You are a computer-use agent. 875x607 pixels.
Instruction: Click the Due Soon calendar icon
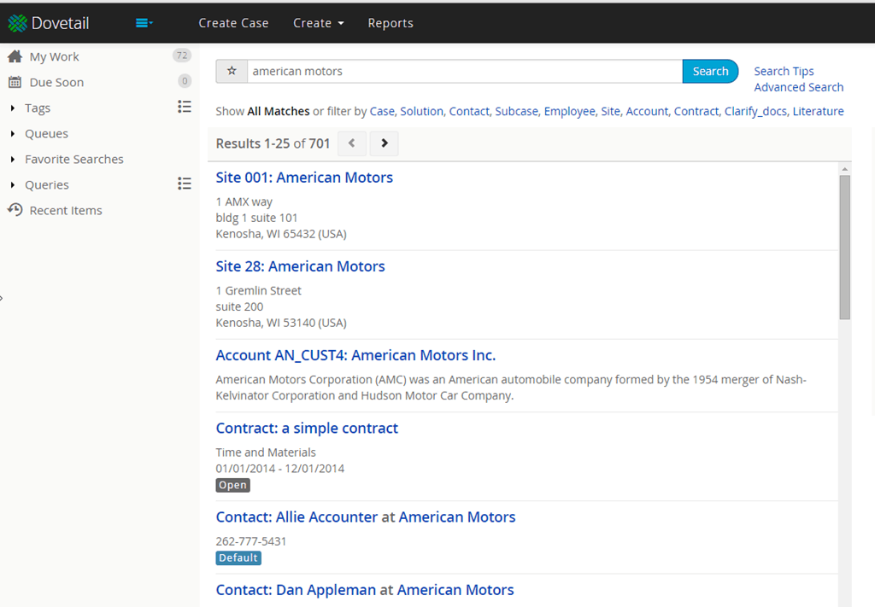pos(15,82)
